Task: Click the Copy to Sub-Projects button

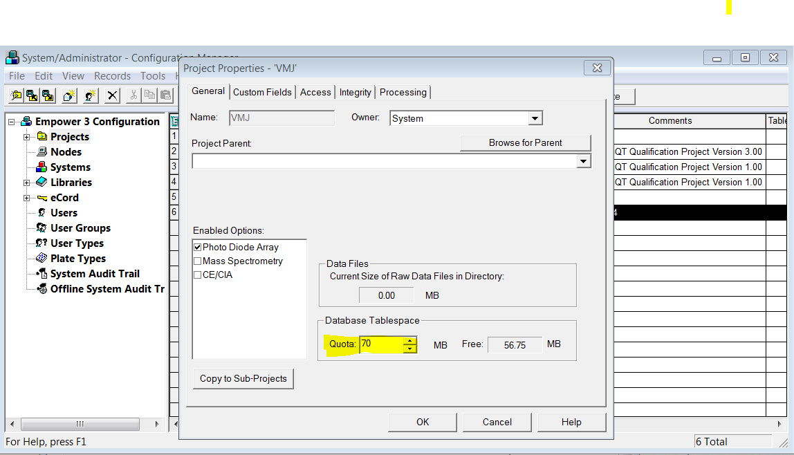Action: pyautogui.click(x=243, y=378)
